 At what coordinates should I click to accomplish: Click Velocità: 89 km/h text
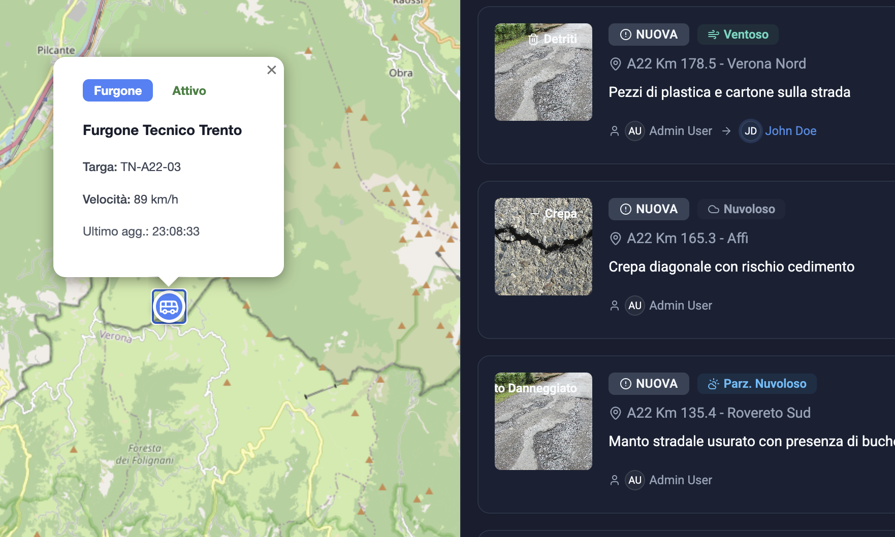pyautogui.click(x=131, y=199)
